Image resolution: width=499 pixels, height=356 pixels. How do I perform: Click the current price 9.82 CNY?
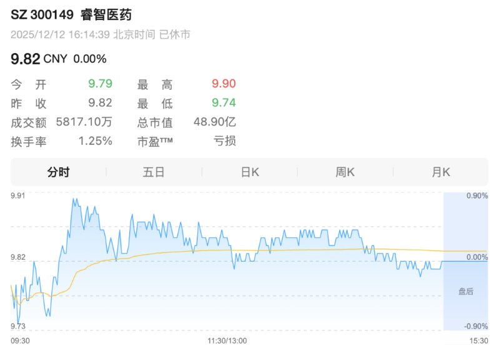click(38, 59)
